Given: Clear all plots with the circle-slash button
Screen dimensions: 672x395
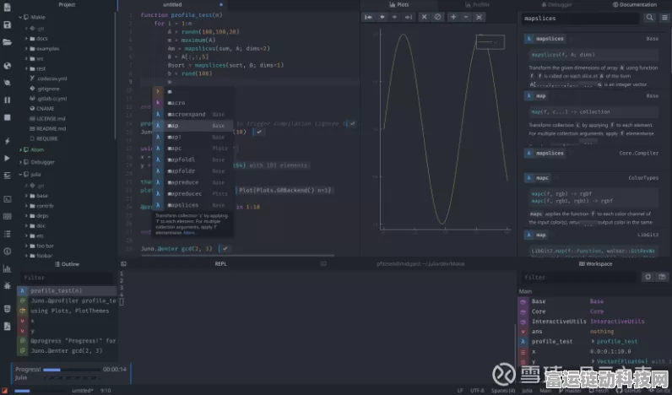Looking at the screenshot, I should pos(437,17).
